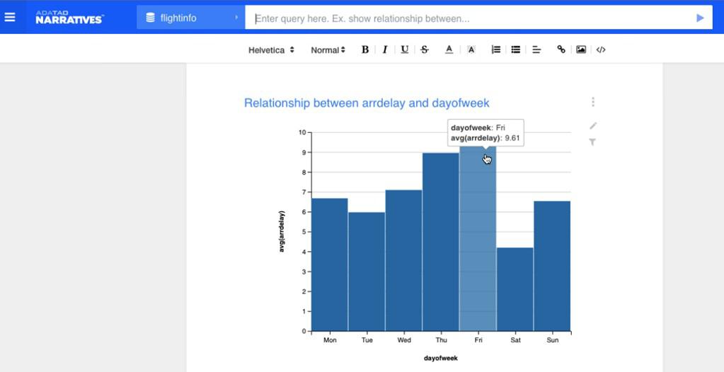The image size is (724, 372).
Task: Insert a hyperlink
Action: coord(561,50)
